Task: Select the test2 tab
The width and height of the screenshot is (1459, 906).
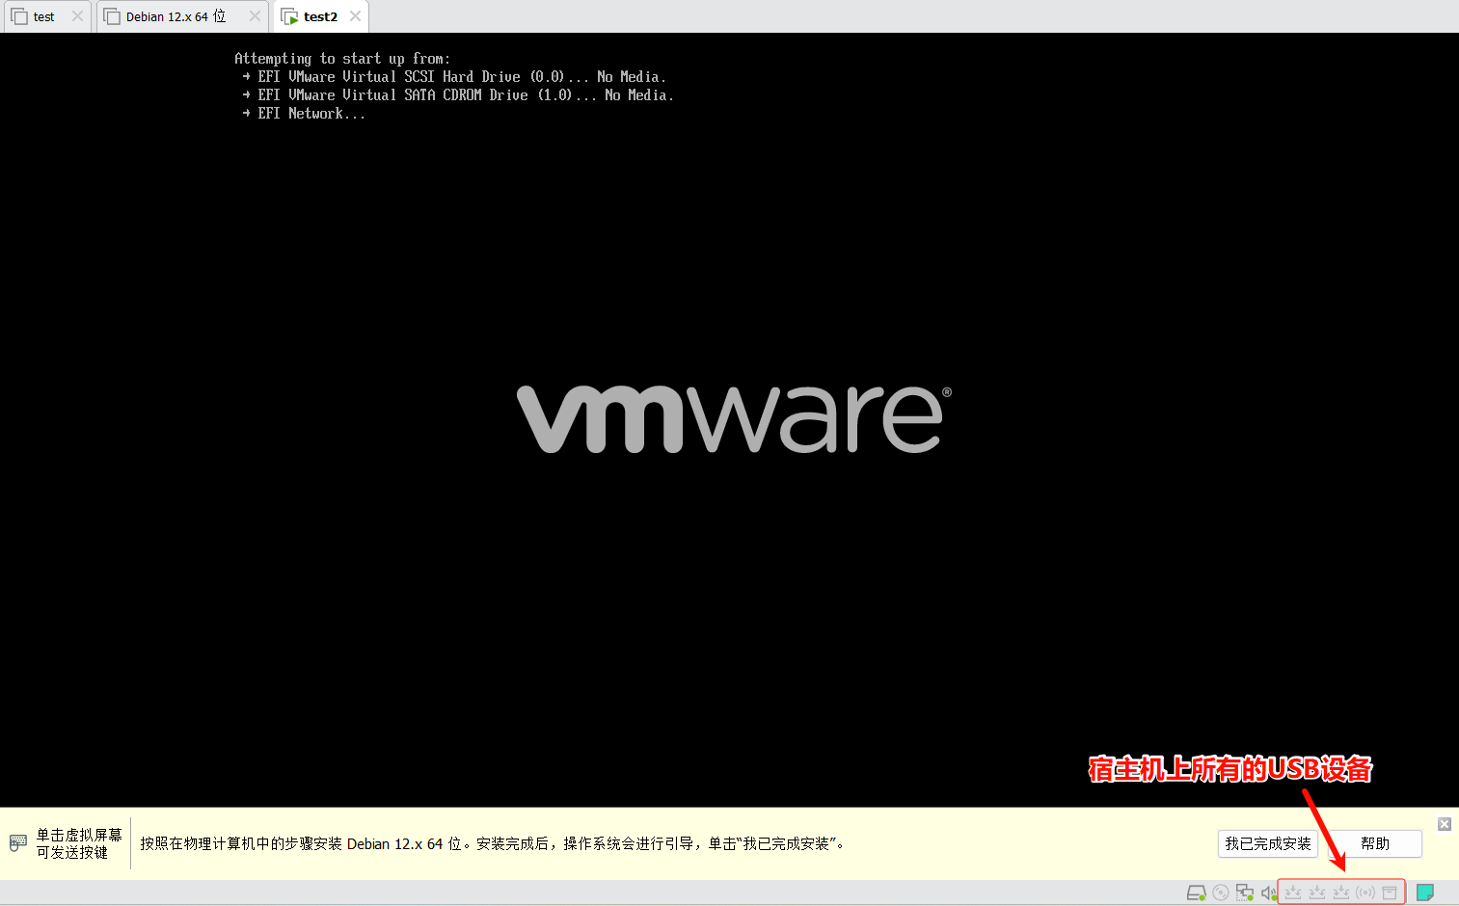Action: click(x=320, y=16)
